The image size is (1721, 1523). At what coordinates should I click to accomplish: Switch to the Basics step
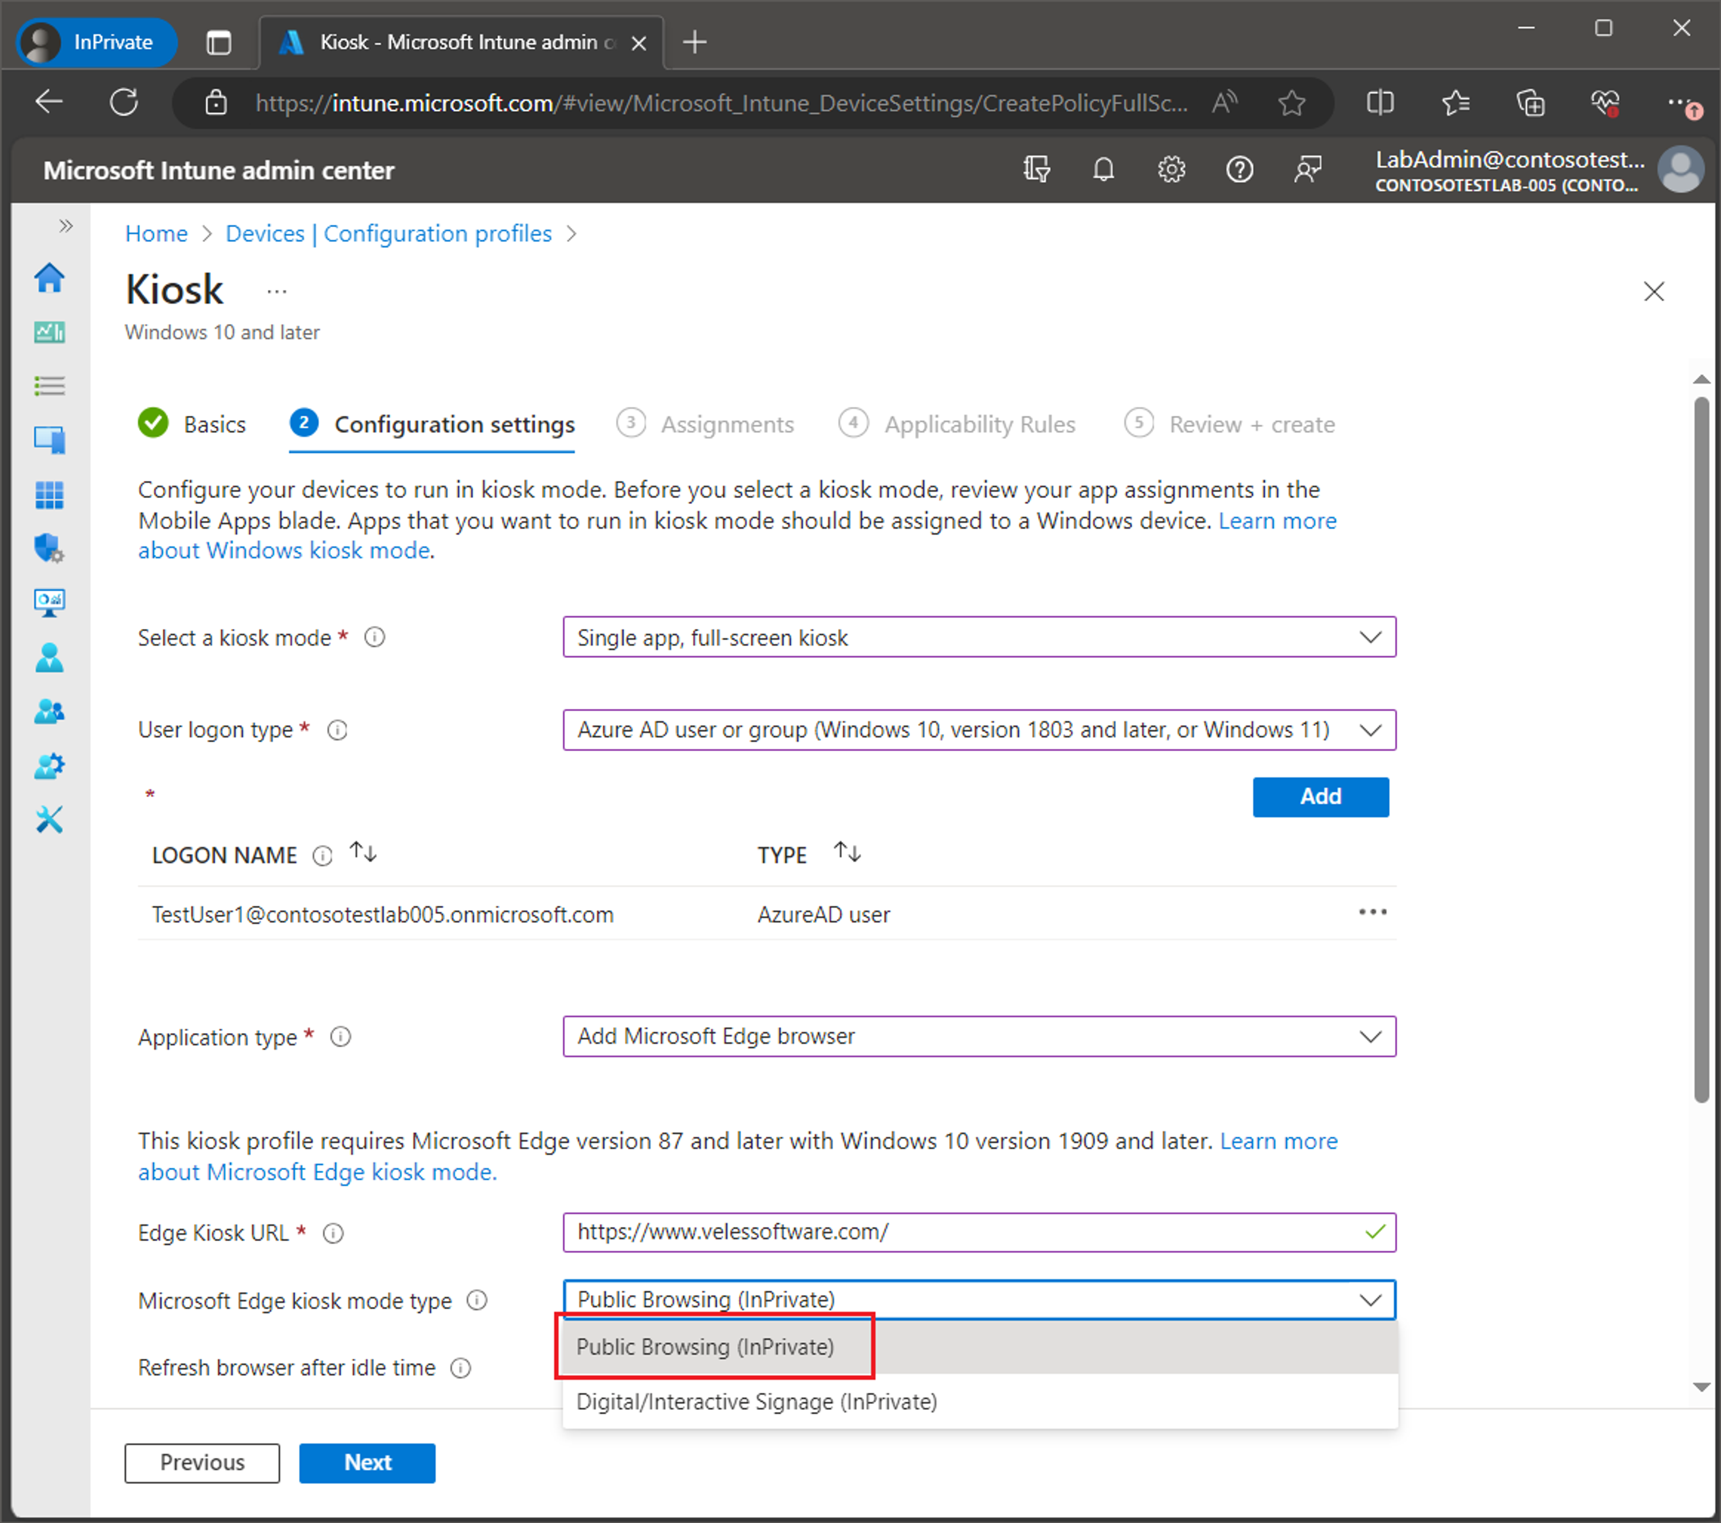192,424
